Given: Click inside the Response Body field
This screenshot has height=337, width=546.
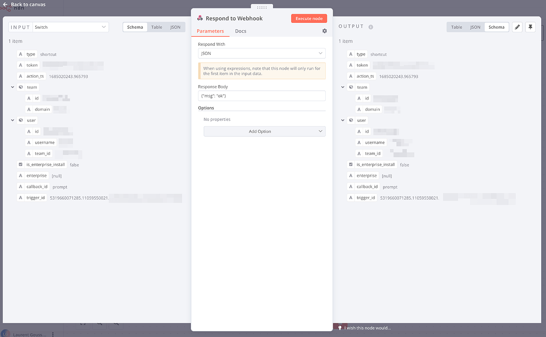Looking at the screenshot, I should pyautogui.click(x=261, y=95).
